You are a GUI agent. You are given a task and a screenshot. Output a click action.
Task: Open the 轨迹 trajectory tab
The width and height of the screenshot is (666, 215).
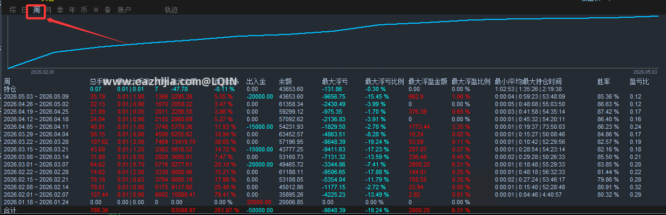point(171,10)
